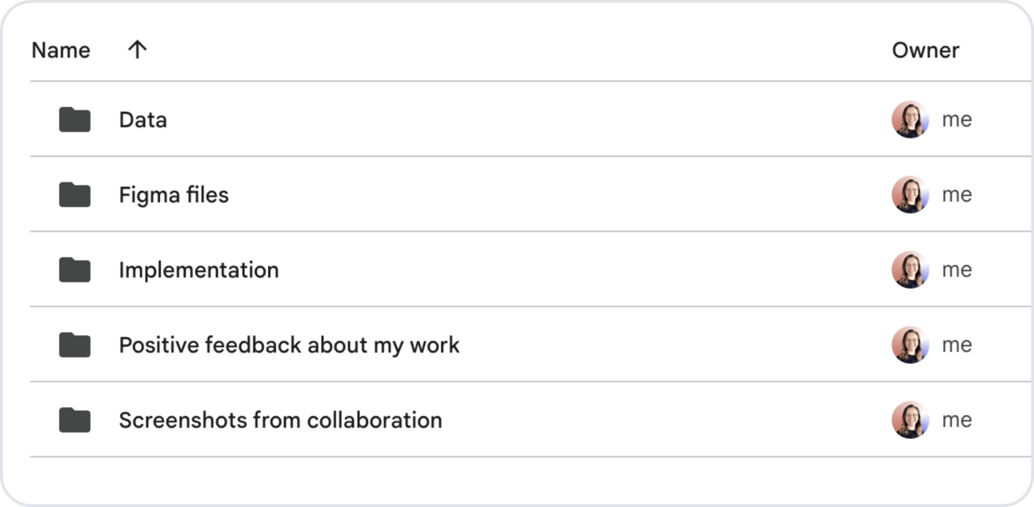Sort the list by the Name column header
This screenshot has height=507, width=1034.
[x=61, y=50]
